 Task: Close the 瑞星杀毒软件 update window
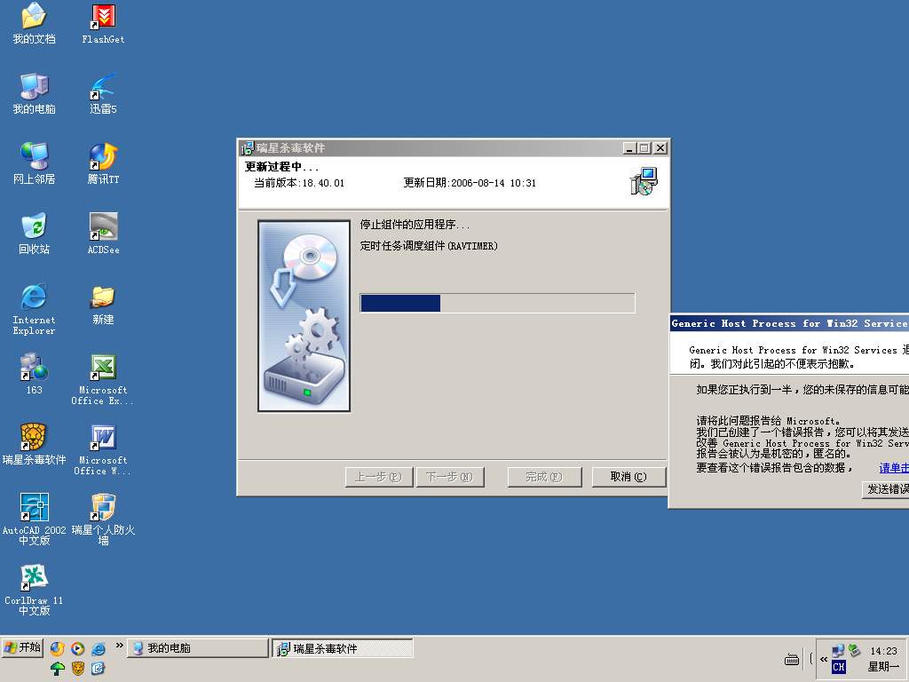point(660,148)
